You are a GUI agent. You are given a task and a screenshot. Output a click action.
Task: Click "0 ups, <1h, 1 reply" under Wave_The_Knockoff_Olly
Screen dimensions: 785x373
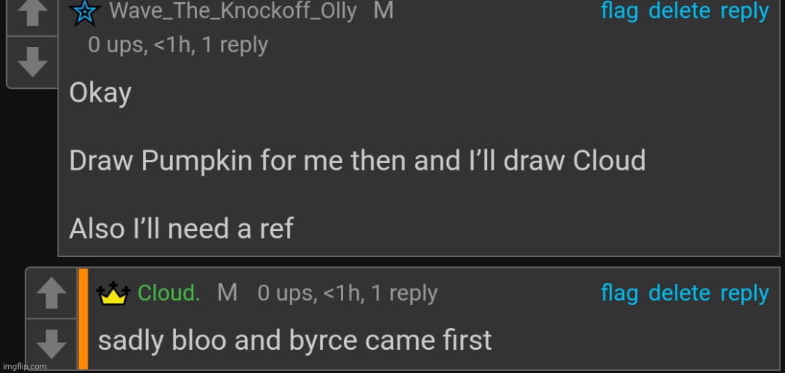pos(178,45)
